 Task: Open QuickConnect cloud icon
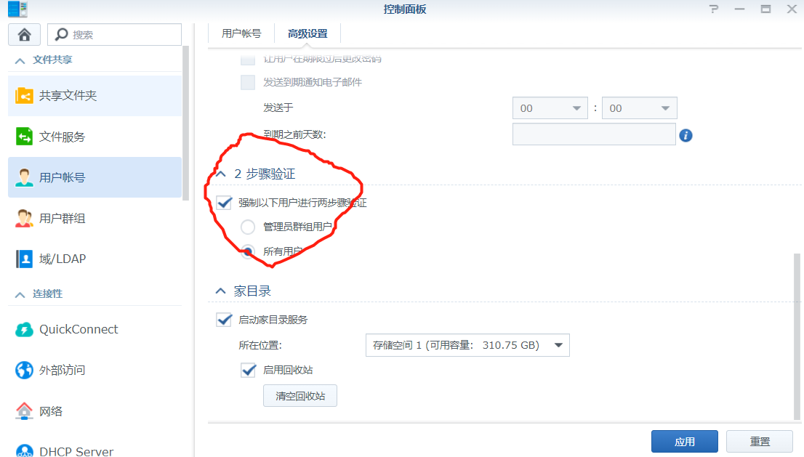[25, 329]
